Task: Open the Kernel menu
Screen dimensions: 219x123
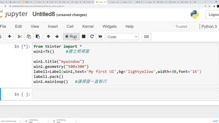Action: pos(88,27)
